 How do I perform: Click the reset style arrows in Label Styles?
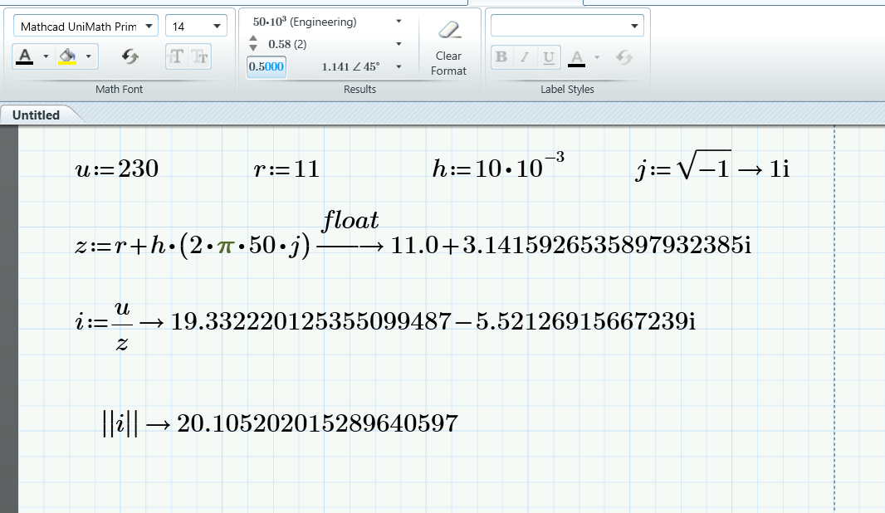(624, 57)
